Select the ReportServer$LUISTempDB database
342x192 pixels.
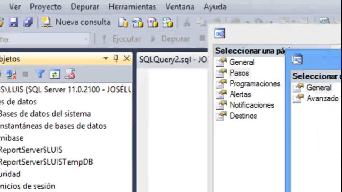tap(46, 162)
